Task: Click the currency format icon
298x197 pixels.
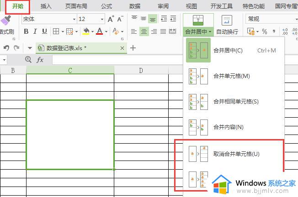Action: coord(251,31)
